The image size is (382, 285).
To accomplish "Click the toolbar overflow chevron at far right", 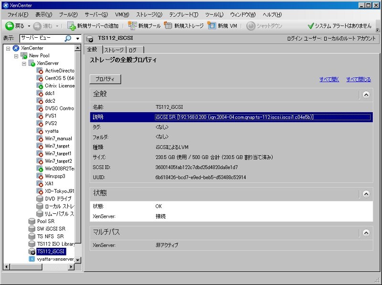I will pyautogui.click(x=378, y=30).
